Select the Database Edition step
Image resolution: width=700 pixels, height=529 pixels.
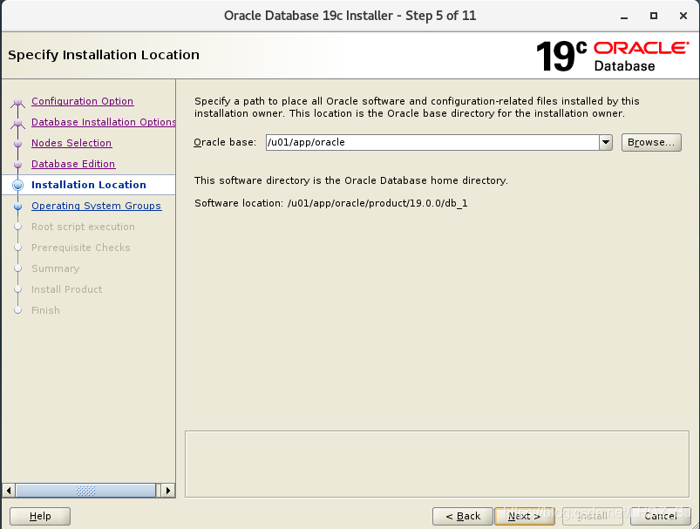pos(73,164)
